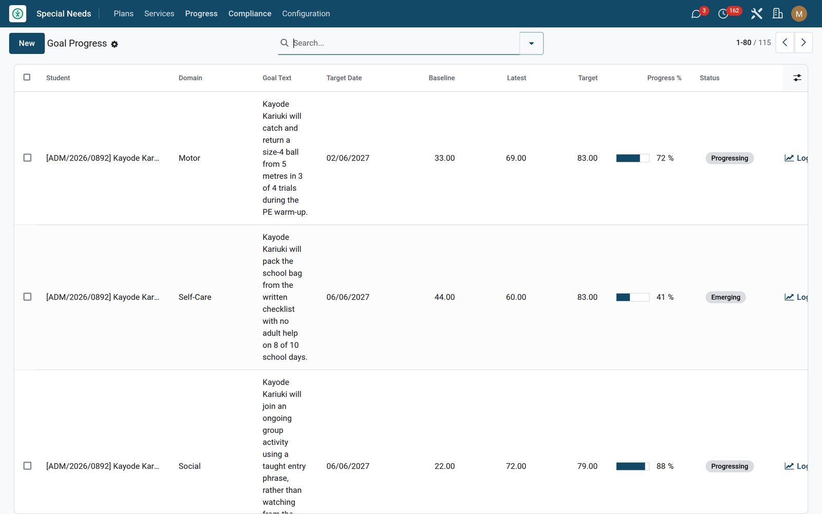Sort by the Progress % column header
The width and height of the screenshot is (822, 514).
point(664,78)
